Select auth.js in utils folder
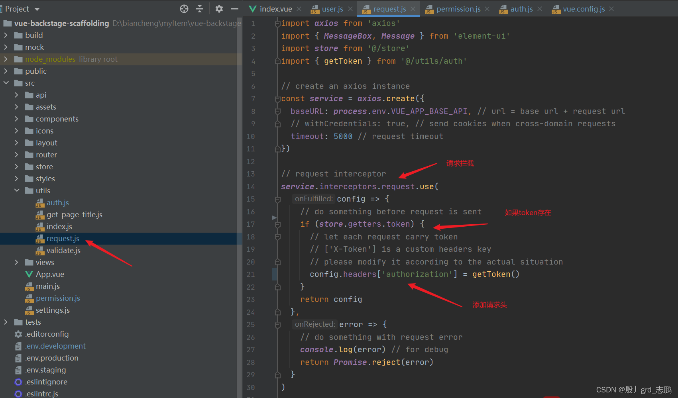 [x=58, y=202]
